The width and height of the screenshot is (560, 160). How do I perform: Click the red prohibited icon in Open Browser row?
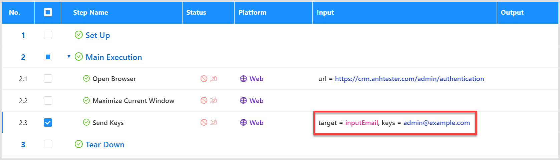tap(204, 79)
